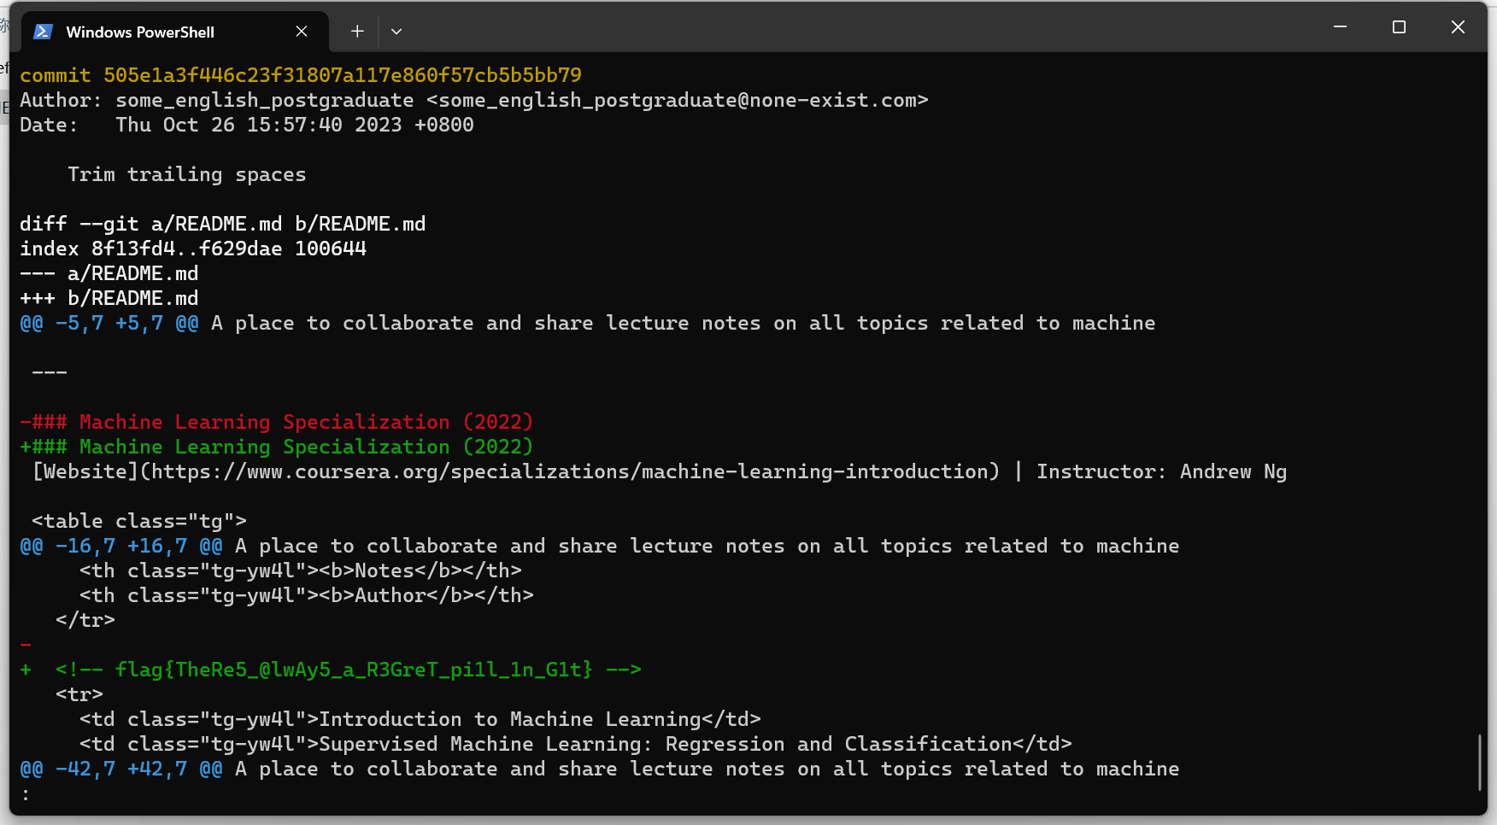Click the 'diff --git a/README.md b/README.md' line

coord(223,224)
